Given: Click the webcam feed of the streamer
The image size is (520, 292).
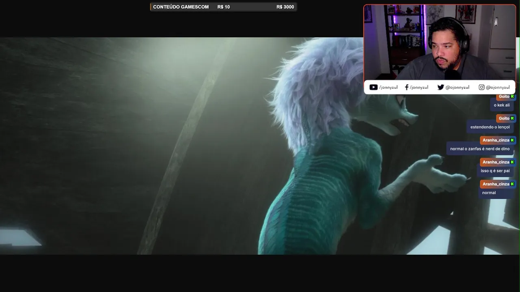Looking at the screenshot, I should tap(440, 43).
